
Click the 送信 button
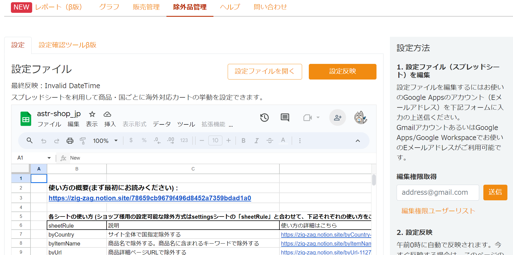click(495, 193)
